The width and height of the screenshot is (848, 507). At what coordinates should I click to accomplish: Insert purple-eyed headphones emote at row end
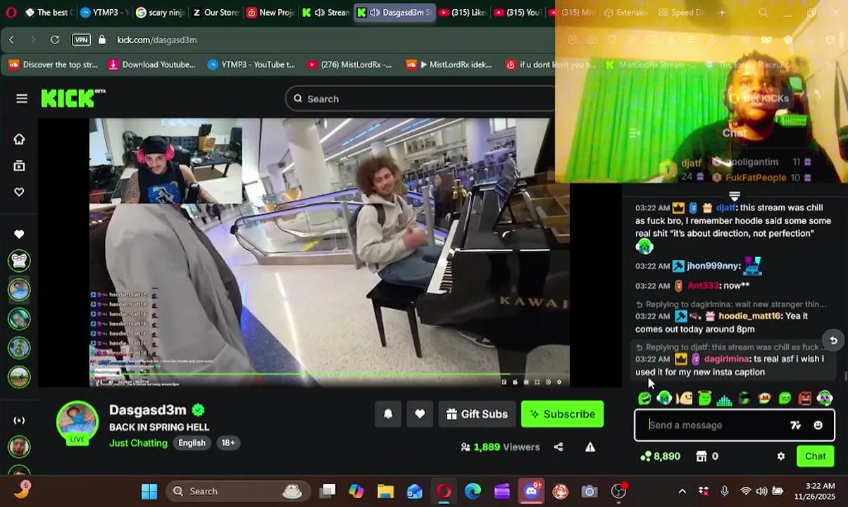coord(825,399)
